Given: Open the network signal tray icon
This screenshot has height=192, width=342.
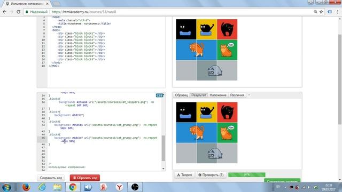Looking at the screenshot, I should 304,187.
